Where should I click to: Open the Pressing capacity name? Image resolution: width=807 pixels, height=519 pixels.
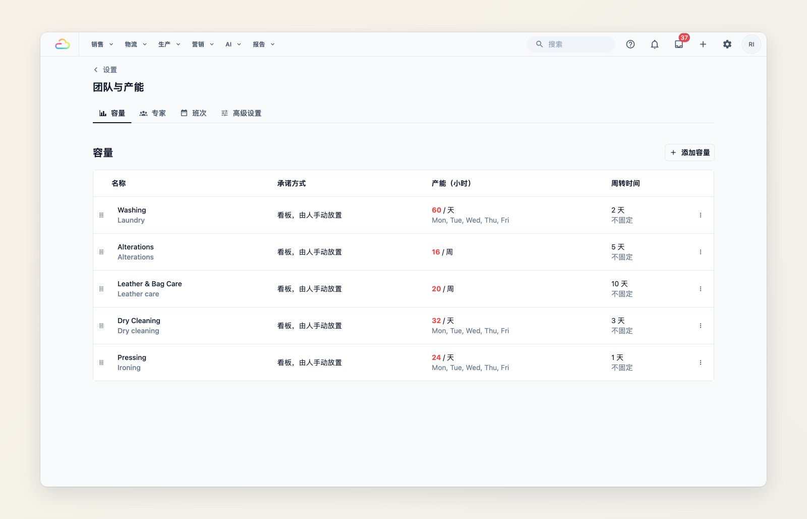point(132,357)
